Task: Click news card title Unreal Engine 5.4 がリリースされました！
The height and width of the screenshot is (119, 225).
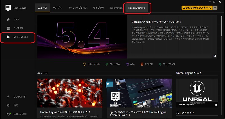Action: tap(65, 112)
